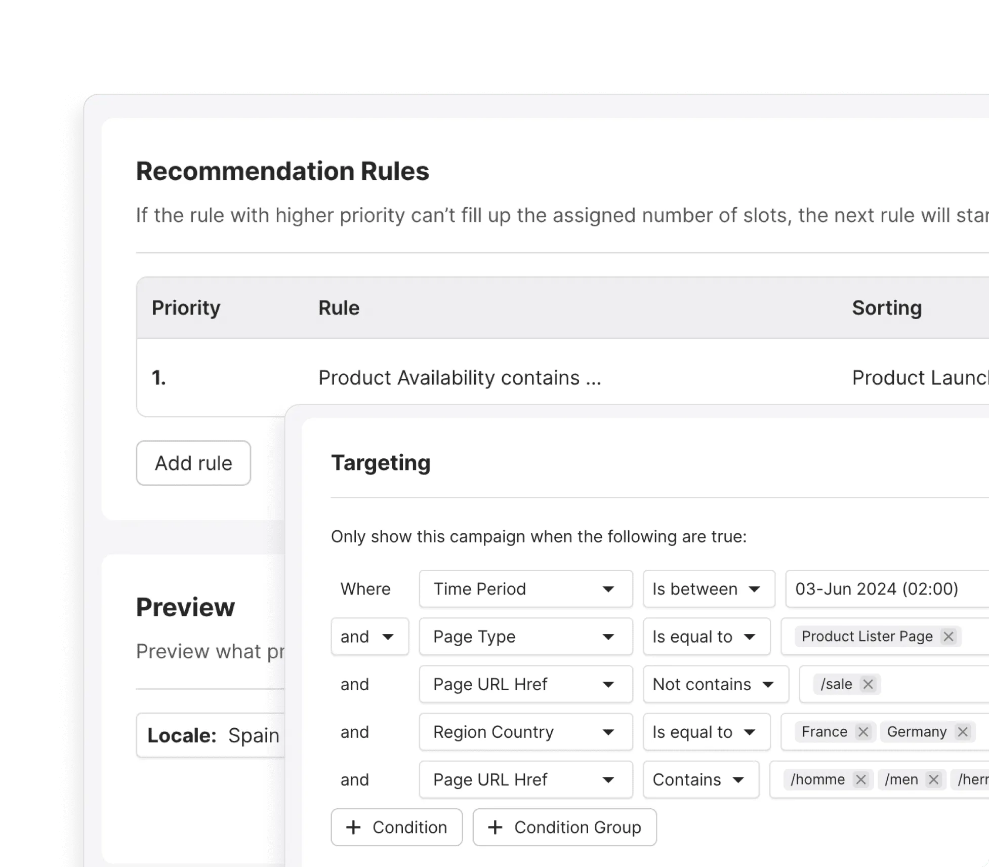Click the plus icon on Condition button
Viewport: 989px width, 867px height.
pyautogui.click(x=354, y=827)
